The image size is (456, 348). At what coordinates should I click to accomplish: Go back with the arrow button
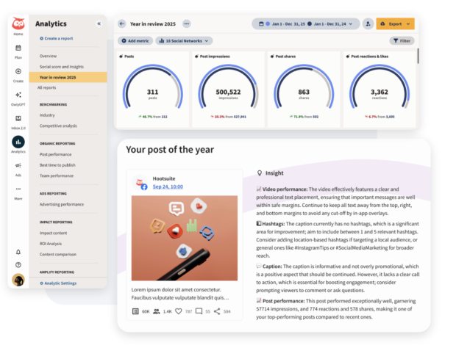point(122,23)
